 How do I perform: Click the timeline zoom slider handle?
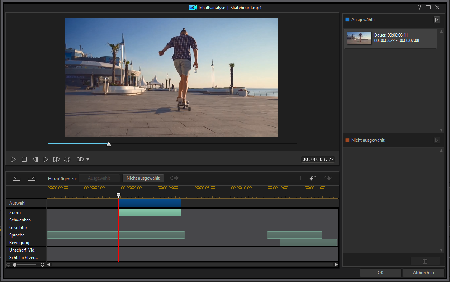pyautogui.click(x=15, y=264)
